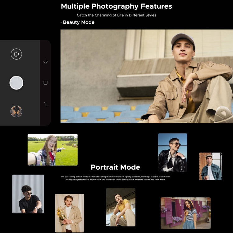The image size is (233, 233).
Task: Click the Portrait Mode heading
Action: (115, 167)
